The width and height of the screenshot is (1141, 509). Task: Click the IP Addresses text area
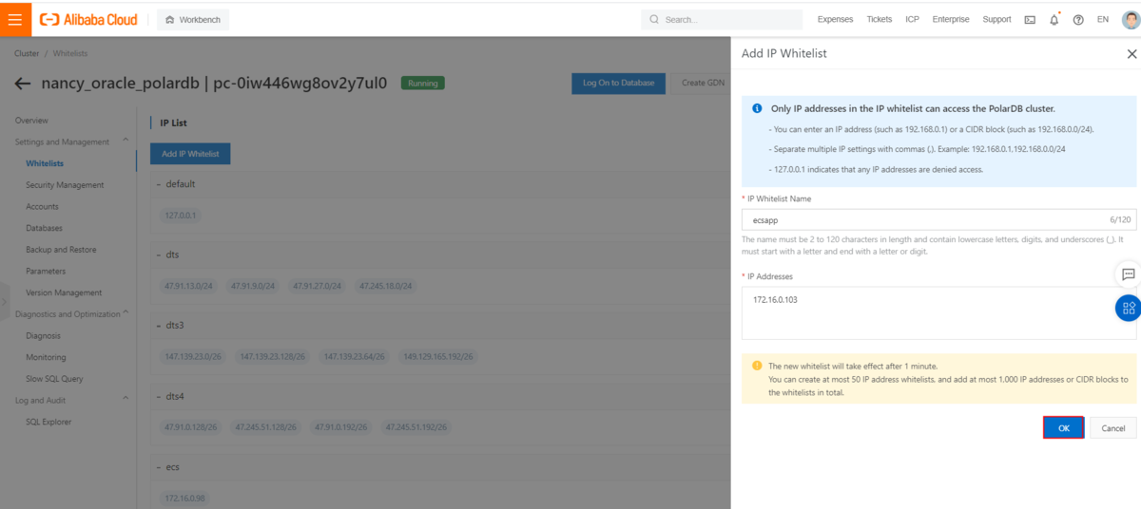pos(938,313)
